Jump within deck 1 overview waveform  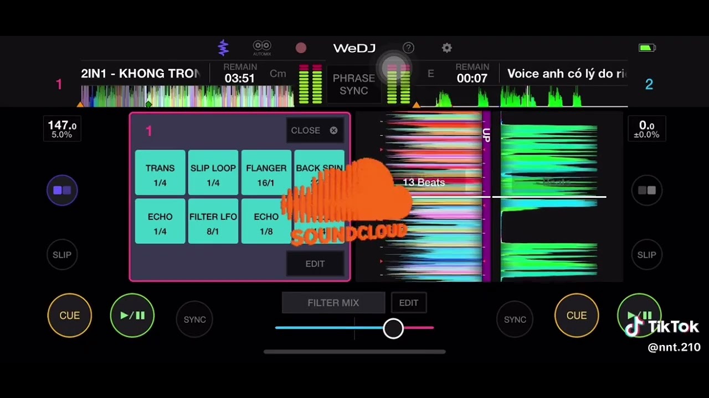pyautogui.click(x=187, y=96)
